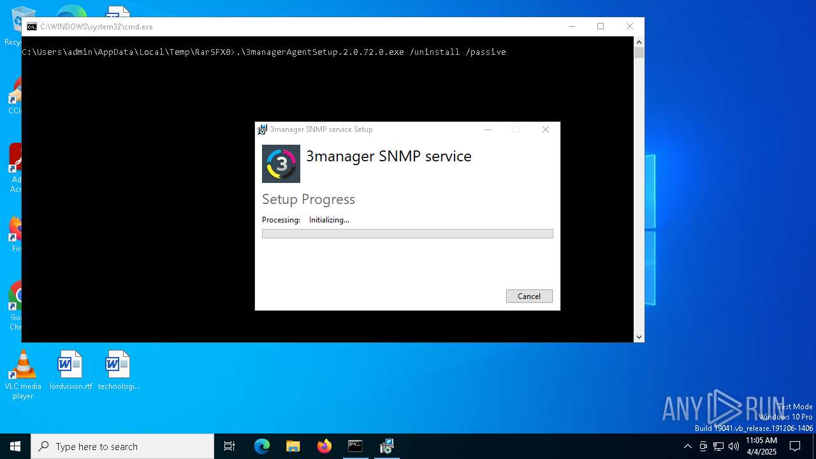Viewport: 816px width, 459px height.
Task: Select the Google Chrome desktop icon
Action: 15,306
